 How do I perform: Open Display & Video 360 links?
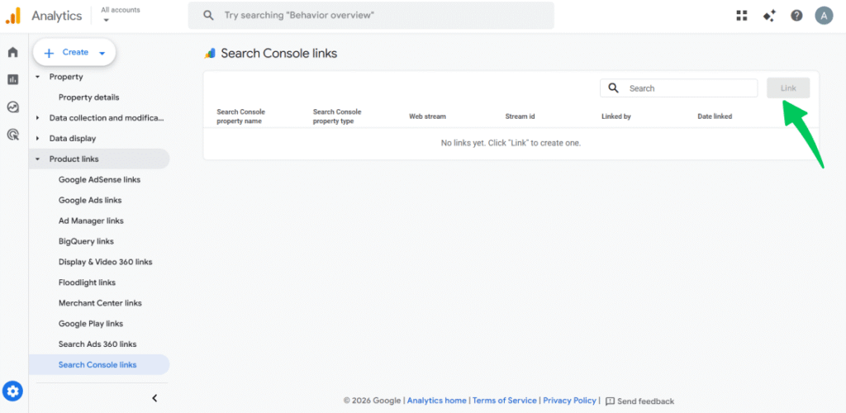[x=105, y=262]
